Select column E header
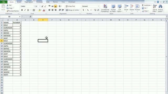 [x=43, y=20]
